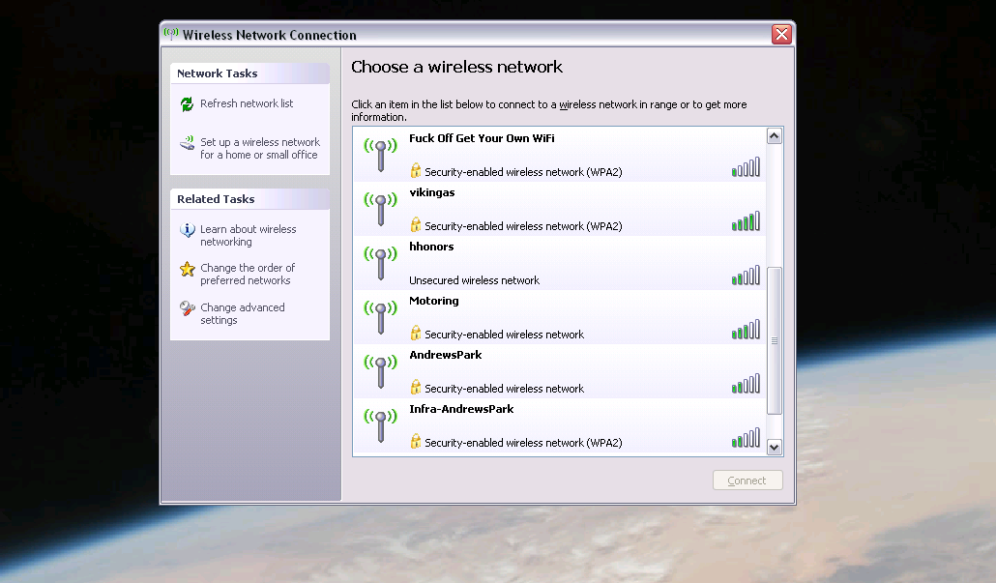
Task: Select the Infra-AndrewsPark network name
Action: (x=461, y=409)
